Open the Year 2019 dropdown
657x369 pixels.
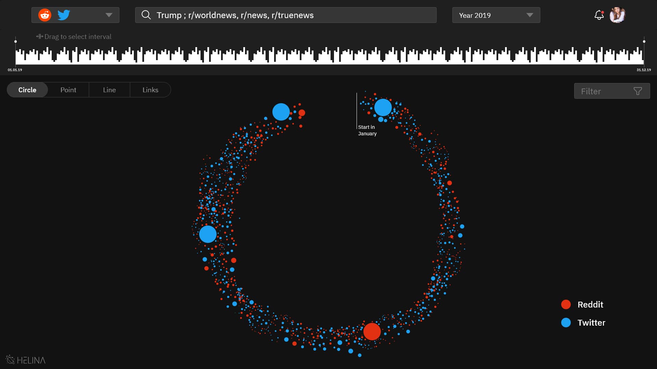click(496, 15)
